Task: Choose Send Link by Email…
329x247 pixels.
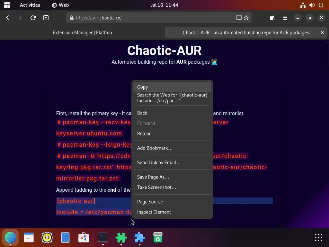Action: click(x=172, y=162)
